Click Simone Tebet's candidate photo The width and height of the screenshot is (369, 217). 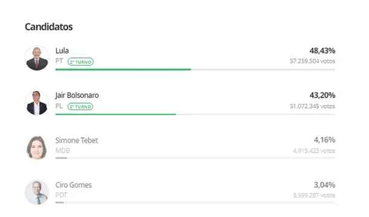(37, 148)
